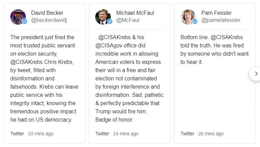Screen dimensions: 260x147
Task: Click the verified badge on Pam Fessler's avatar
Action: click(195, 21)
